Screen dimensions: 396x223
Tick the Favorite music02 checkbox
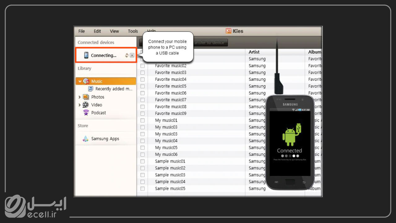tap(143, 66)
